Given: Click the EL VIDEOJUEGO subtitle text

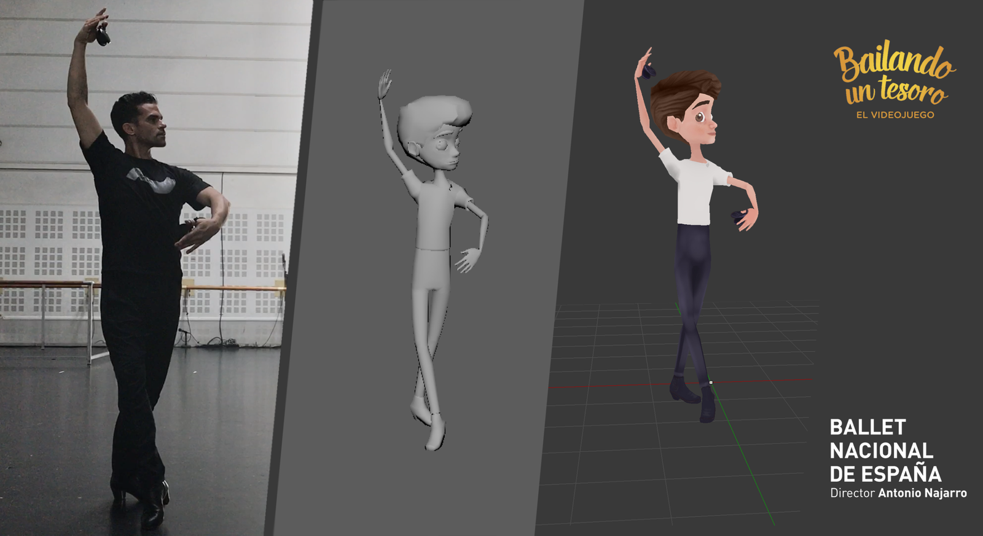Looking at the screenshot, I should click(895, 115).
